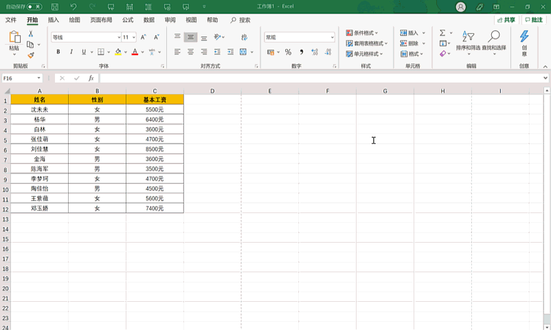Undo the last action
This screenshot has width=551, height=330.
[74, 7]
